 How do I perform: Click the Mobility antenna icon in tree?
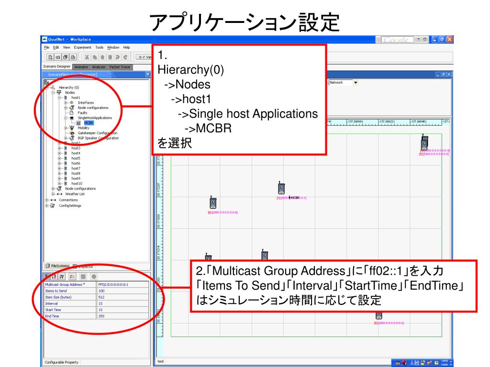pos(72,128)
